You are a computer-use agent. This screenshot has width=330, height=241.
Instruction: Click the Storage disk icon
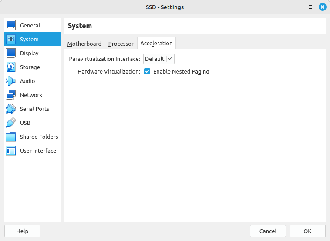coord(11,67)
